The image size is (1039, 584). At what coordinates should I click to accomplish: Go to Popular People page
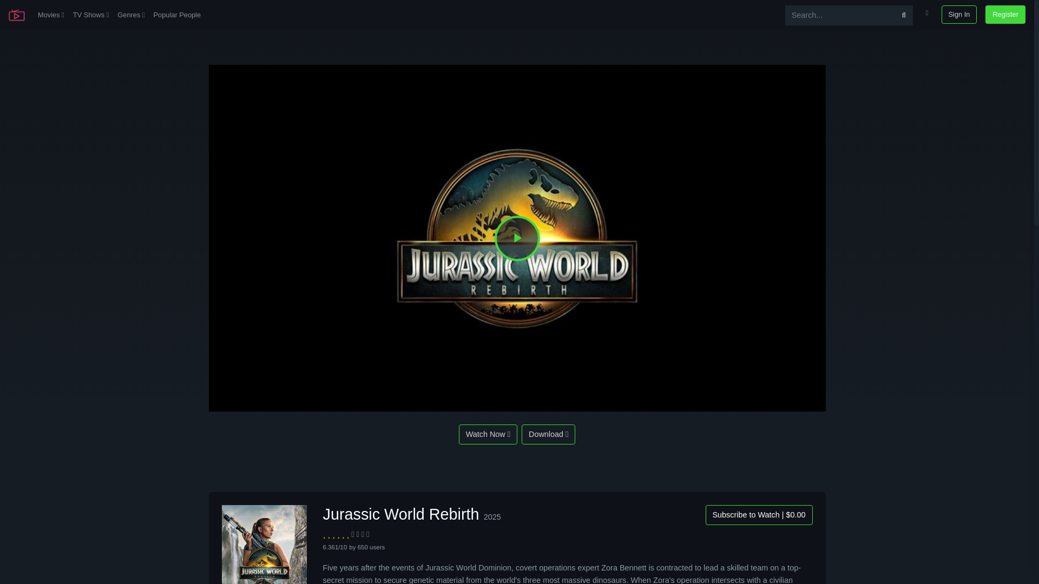pyautogui.click(x=177, y=15)
